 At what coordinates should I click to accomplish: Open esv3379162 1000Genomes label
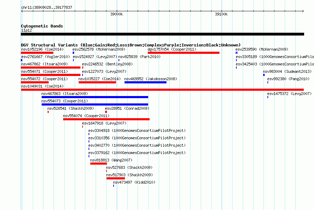137,153
